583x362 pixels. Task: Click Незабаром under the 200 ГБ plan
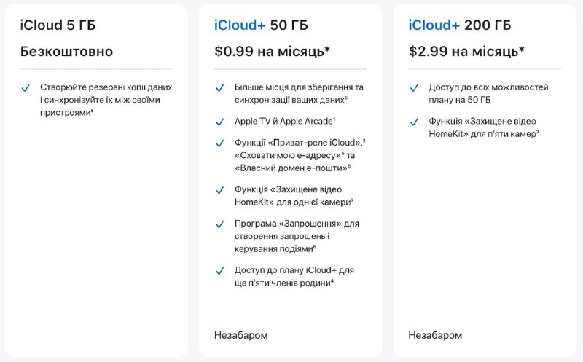click(x=435, y=335)
